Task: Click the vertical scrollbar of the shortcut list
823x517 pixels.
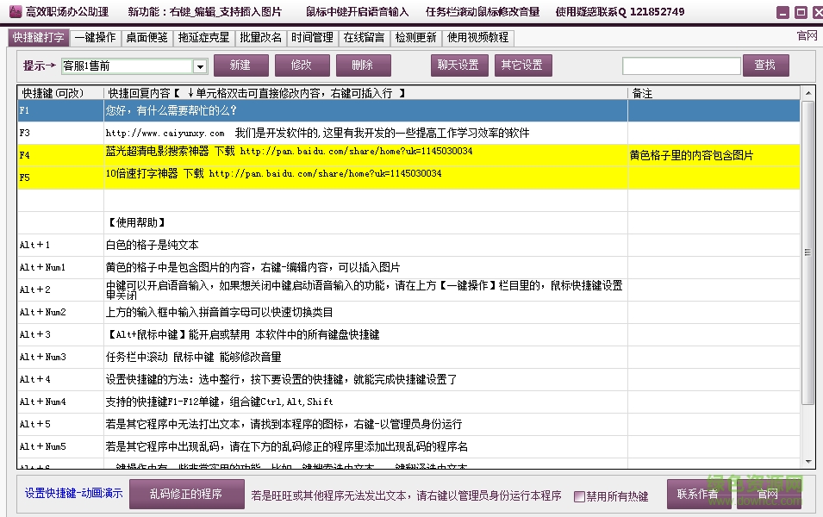Action: 807,258
